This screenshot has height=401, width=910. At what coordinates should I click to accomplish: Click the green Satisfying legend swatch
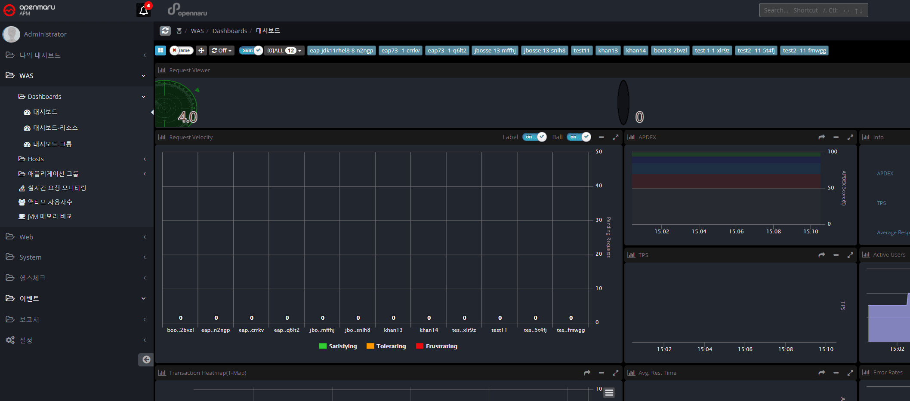click(323, 346)
